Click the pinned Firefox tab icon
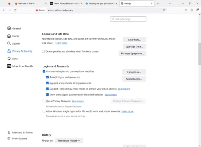This screenshot has width=201, height=147. tap(9, 3)
